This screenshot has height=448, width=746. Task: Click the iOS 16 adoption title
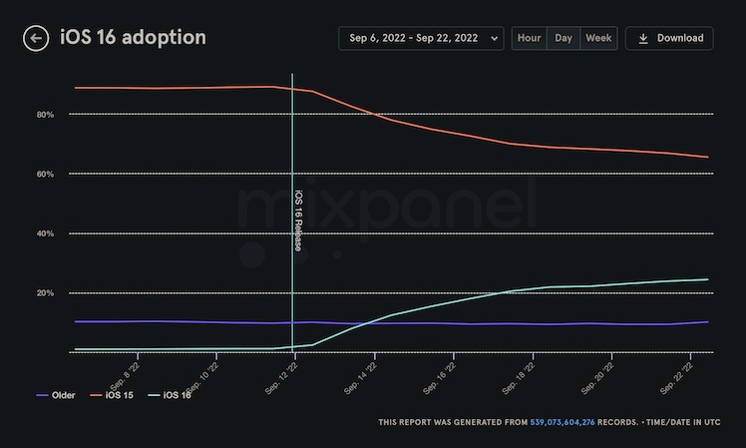click(x=133, y=38)
